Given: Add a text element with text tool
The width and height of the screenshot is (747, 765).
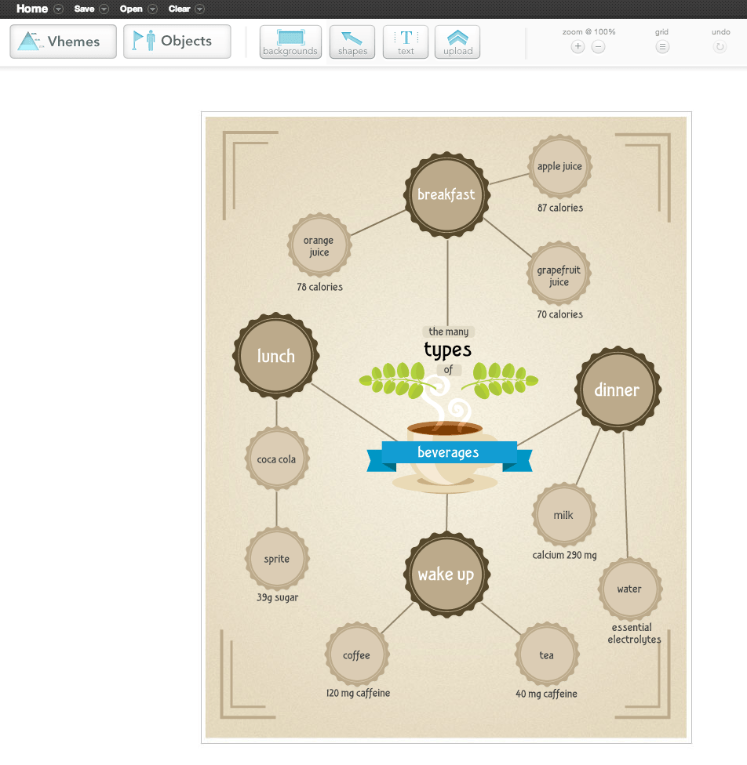Looking at the screenshot, I should [406, 42].
